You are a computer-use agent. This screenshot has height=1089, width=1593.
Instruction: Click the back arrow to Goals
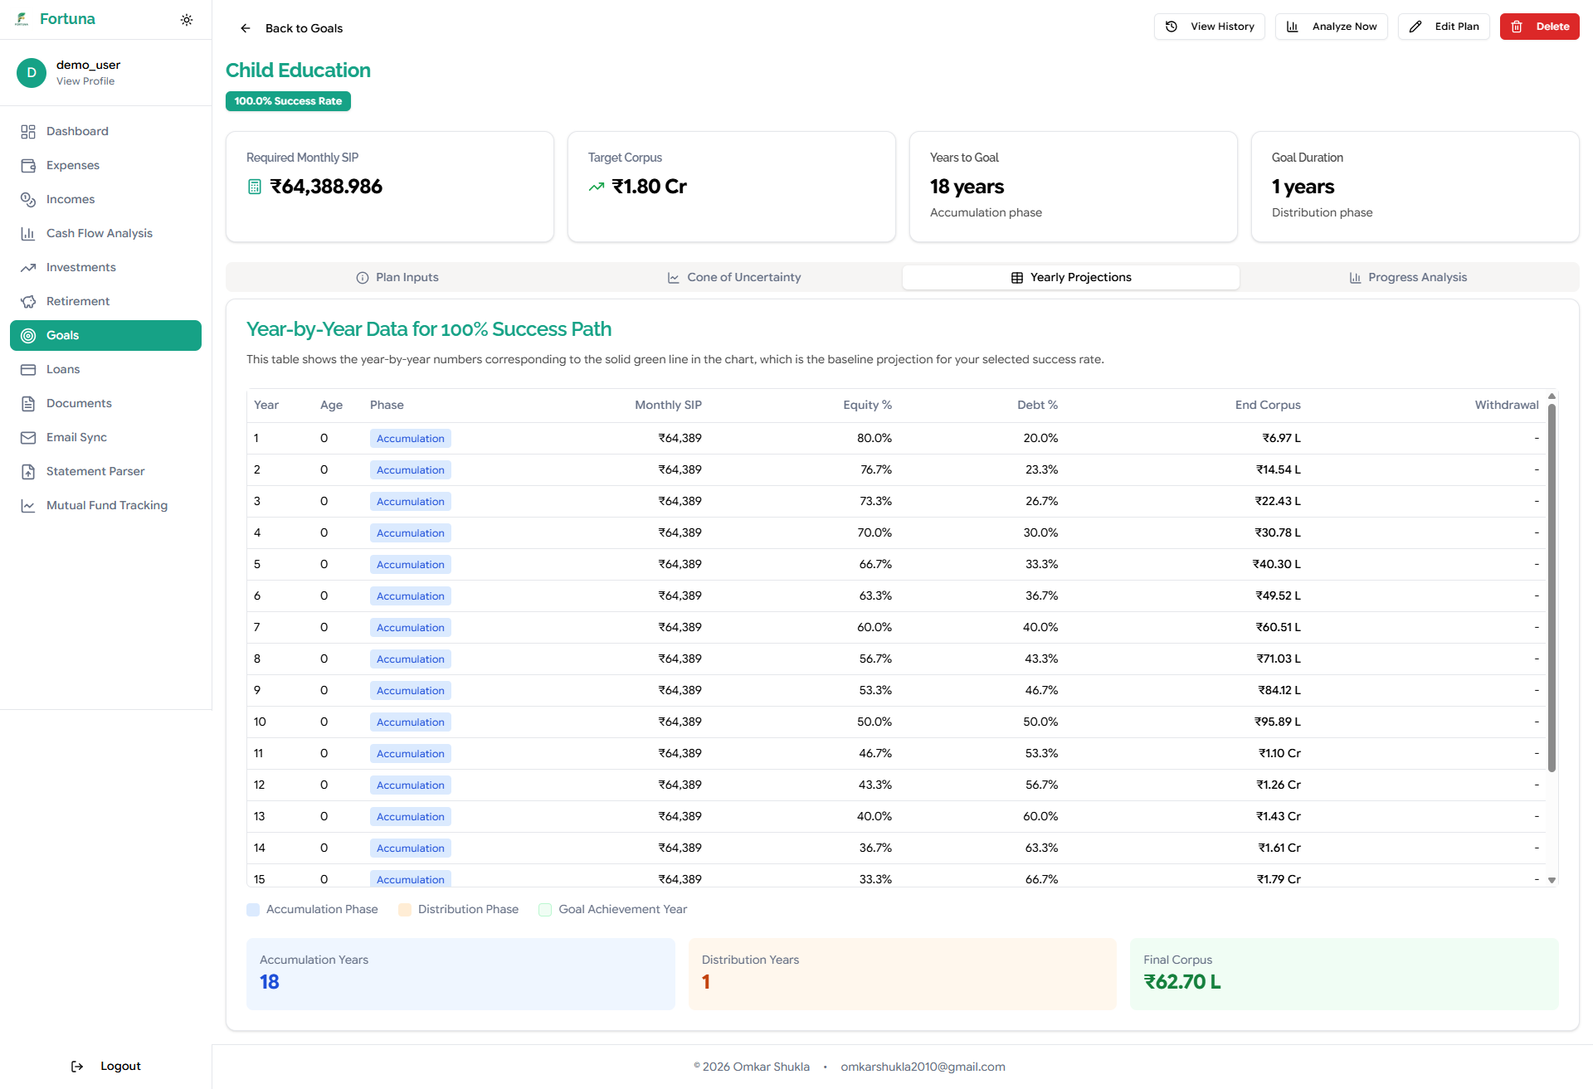pyautogui.click(x=246, y=28)
